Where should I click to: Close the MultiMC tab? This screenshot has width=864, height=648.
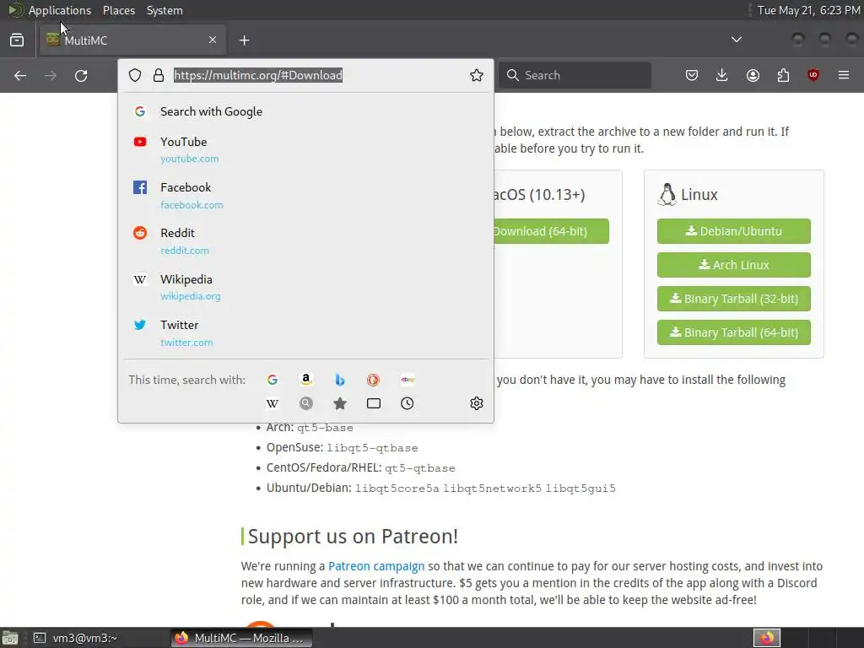pos(213,40)
